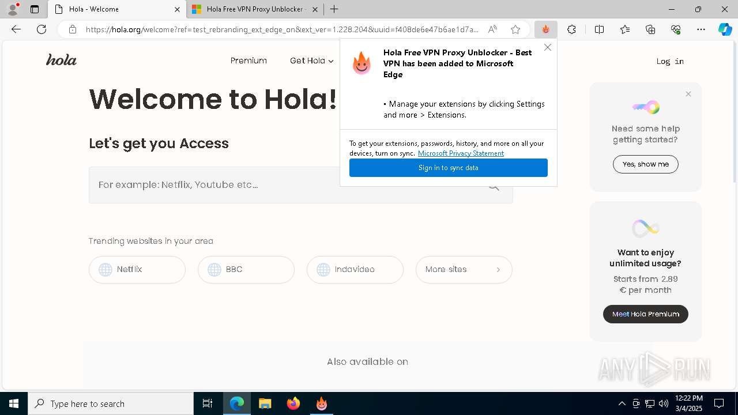The width and height of the screenshot is (738, 415).
Task: Open the Premium menu item
Action: pyautogui.click(x=248, y=61)
